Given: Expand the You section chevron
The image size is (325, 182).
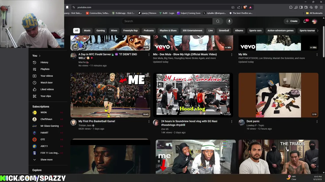Looking at the screenshot, I should [x=40, y=56].
